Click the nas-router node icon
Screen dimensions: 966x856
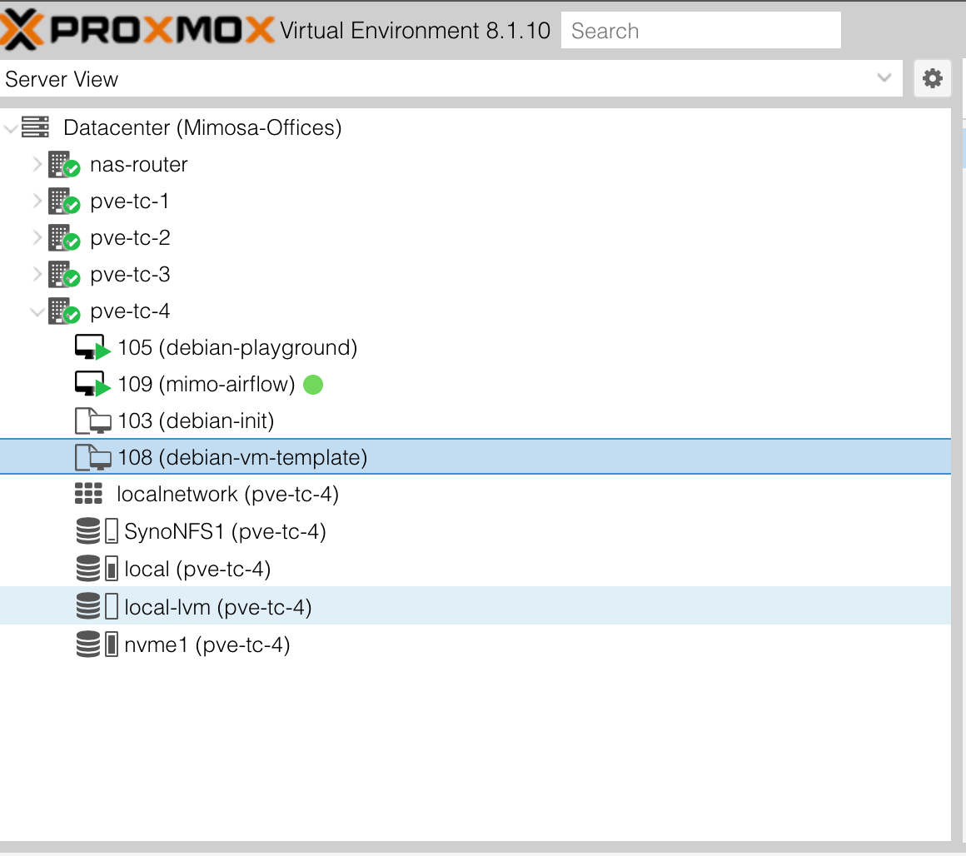(63, 165)
